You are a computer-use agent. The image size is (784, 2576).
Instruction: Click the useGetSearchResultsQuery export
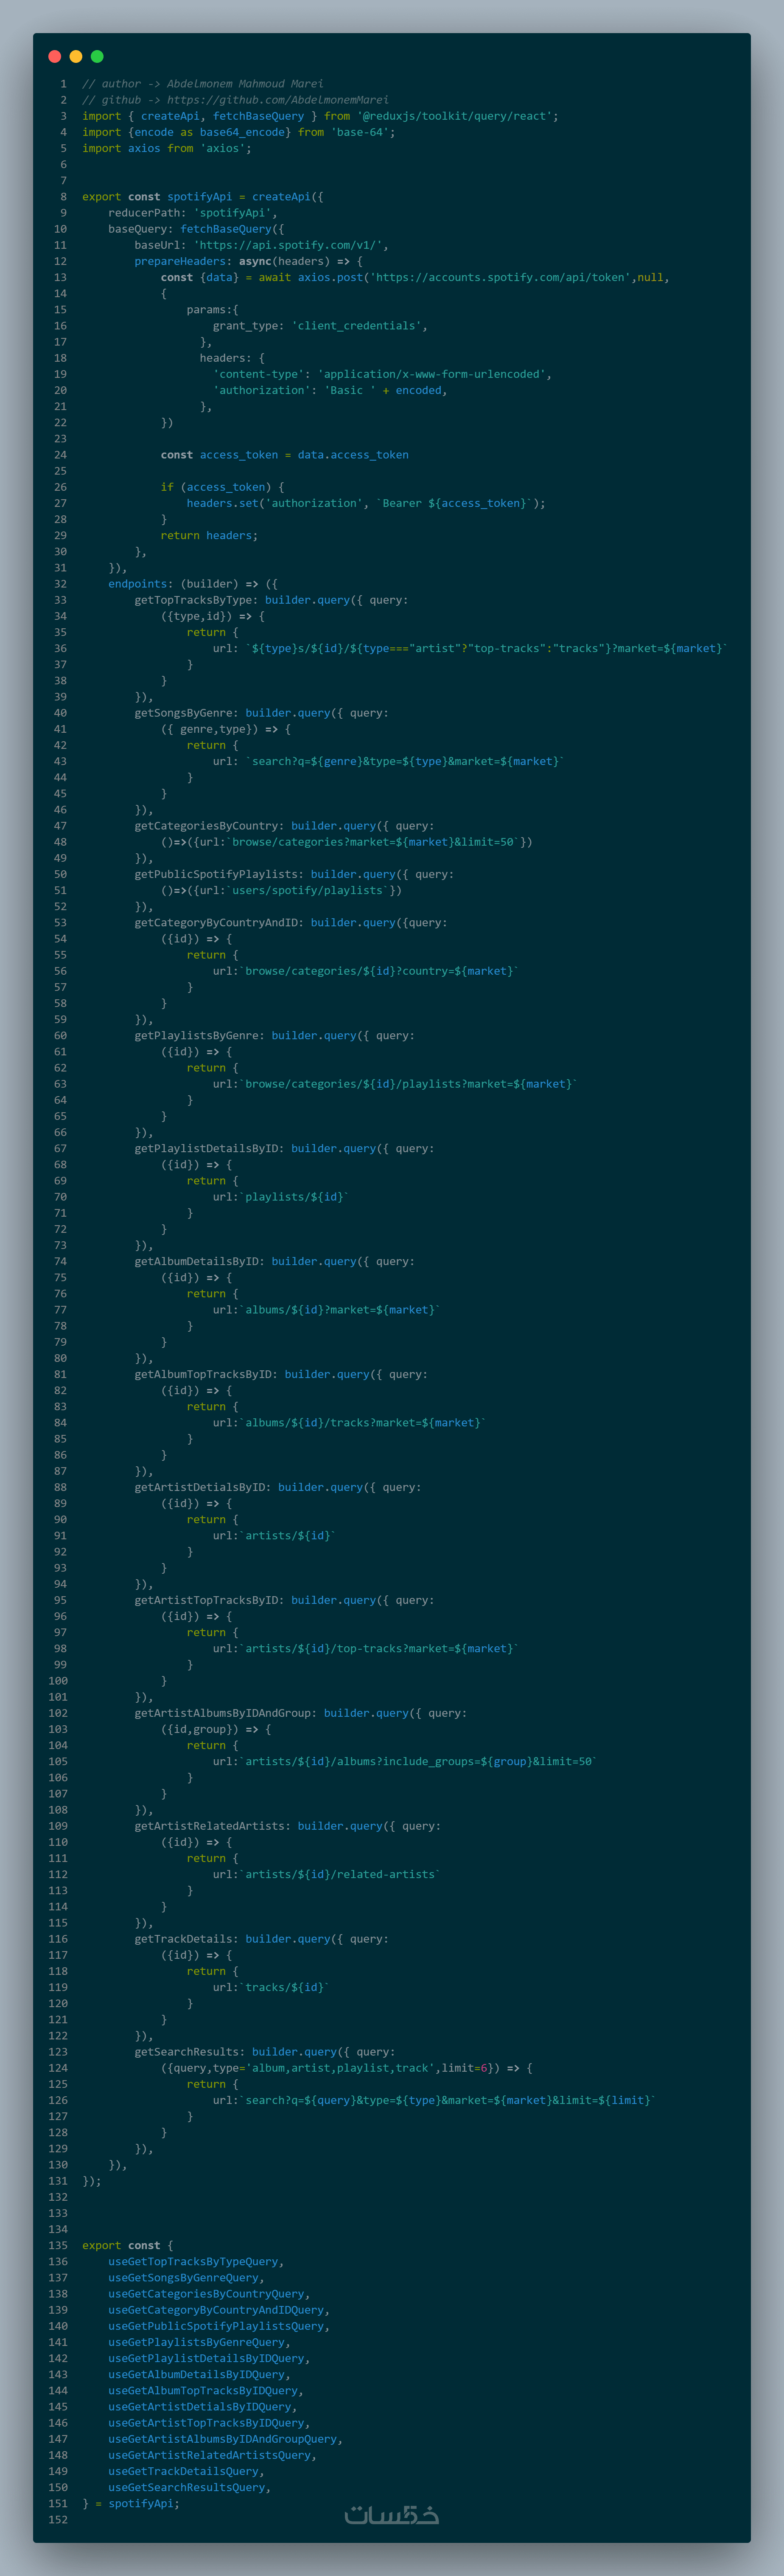tap(187, 2488)
